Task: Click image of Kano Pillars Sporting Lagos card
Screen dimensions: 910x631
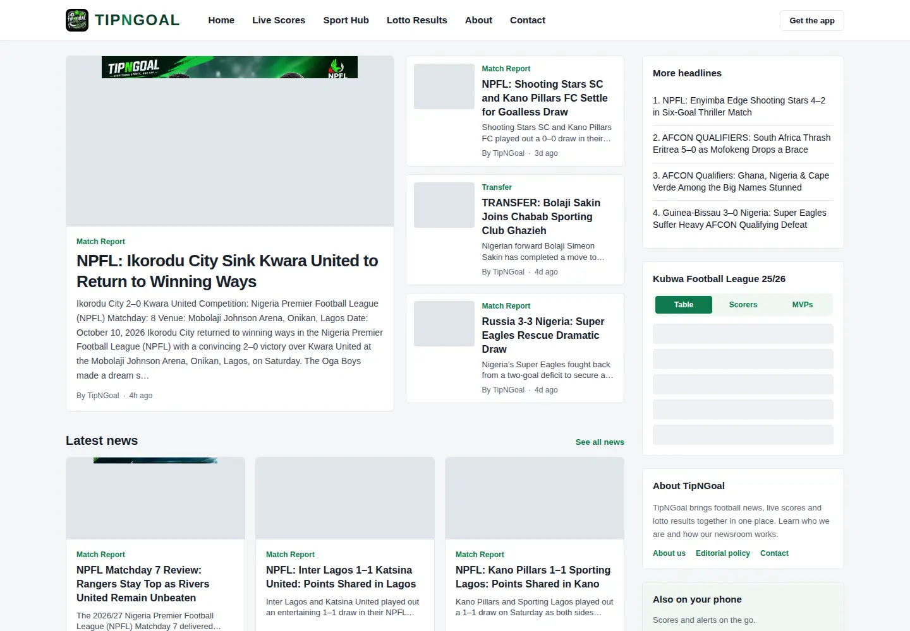Action: point(535,498)
